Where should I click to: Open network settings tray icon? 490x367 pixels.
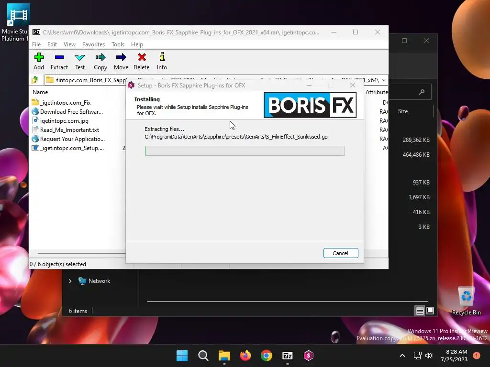tap(417, 356)
